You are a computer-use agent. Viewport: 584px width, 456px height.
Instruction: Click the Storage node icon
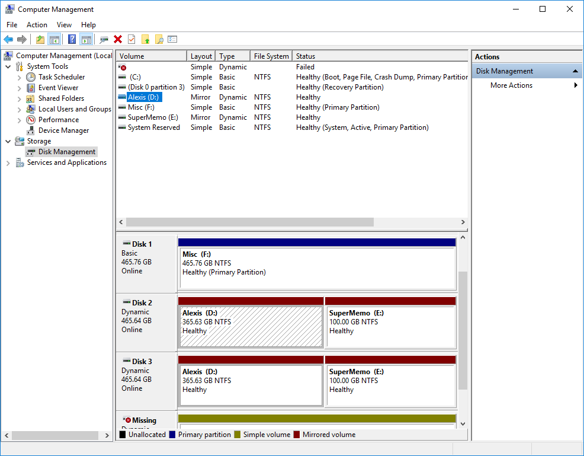click(20, 141)
